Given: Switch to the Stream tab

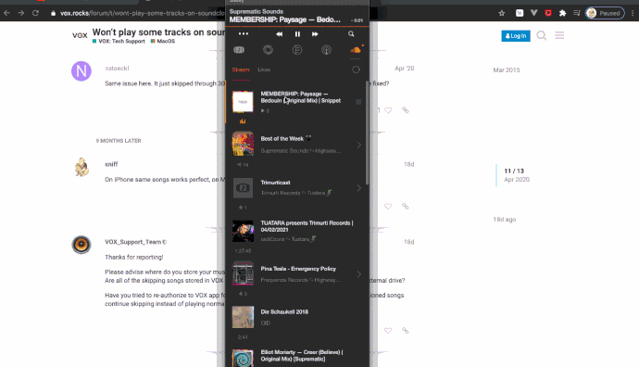Looking at the screenshot, I should coord(241,70).
